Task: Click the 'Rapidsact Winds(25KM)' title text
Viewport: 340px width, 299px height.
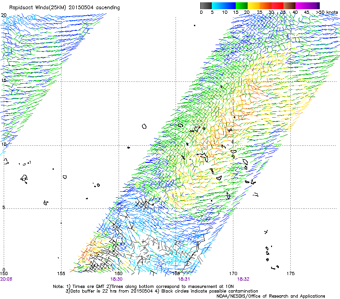Action: click(x=38, y=8)
